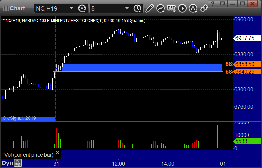This screenshot has width=262, height=168.
Task: Toggle the Dyn lock icon
Action: (x=18, y=163)
